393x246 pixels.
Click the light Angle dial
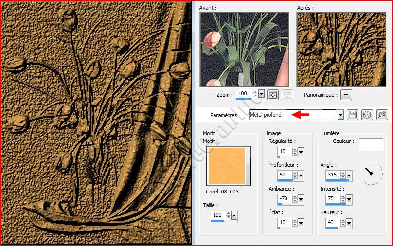click(x=372, y=174)
